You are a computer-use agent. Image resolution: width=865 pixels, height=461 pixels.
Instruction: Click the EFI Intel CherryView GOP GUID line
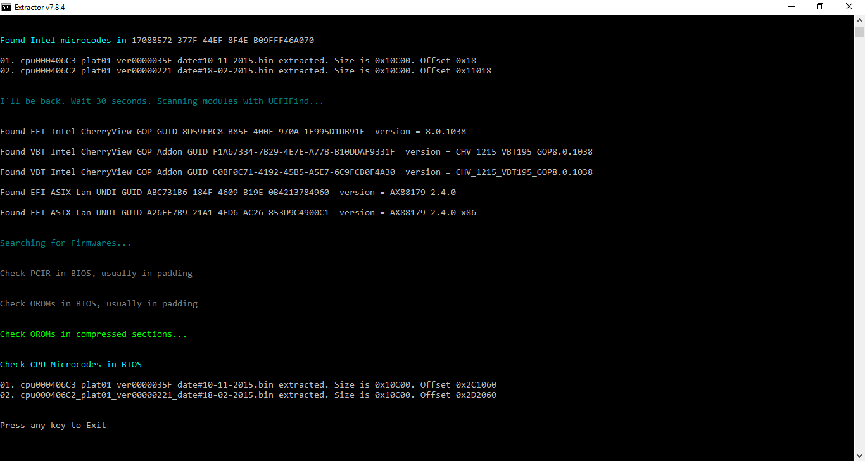[233, 132]
